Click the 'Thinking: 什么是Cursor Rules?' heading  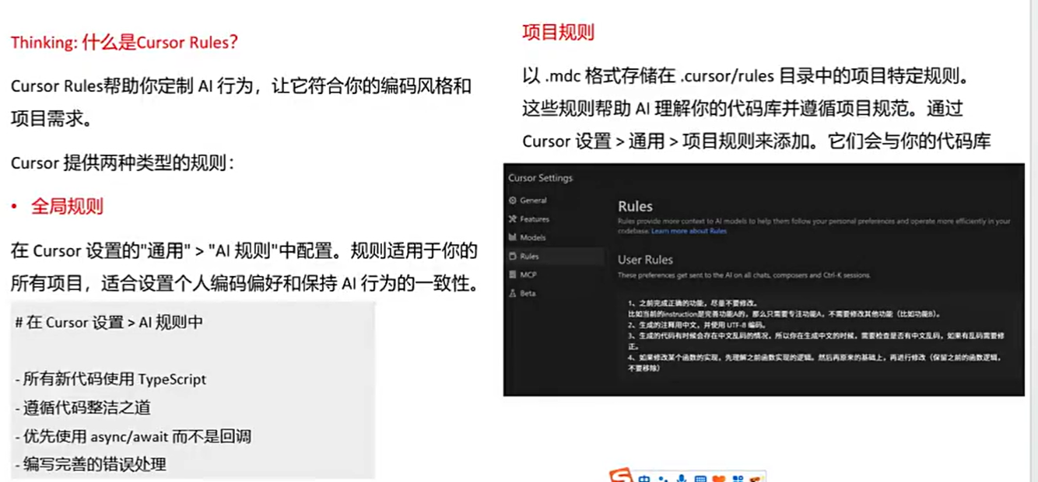(124, 42)
